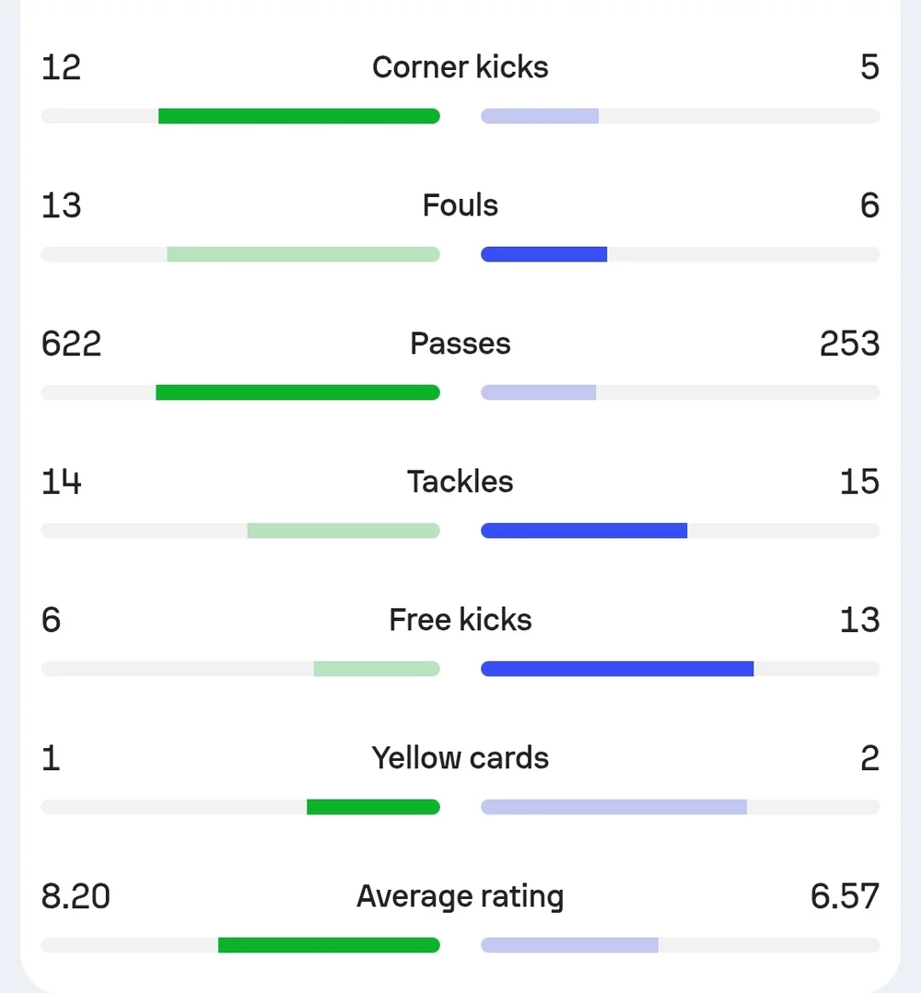Click the 622 passes value
921x993 pixels.
tap(71, 344)
